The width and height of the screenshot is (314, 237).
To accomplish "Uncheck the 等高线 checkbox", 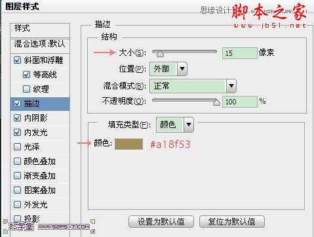I will 26,75.
